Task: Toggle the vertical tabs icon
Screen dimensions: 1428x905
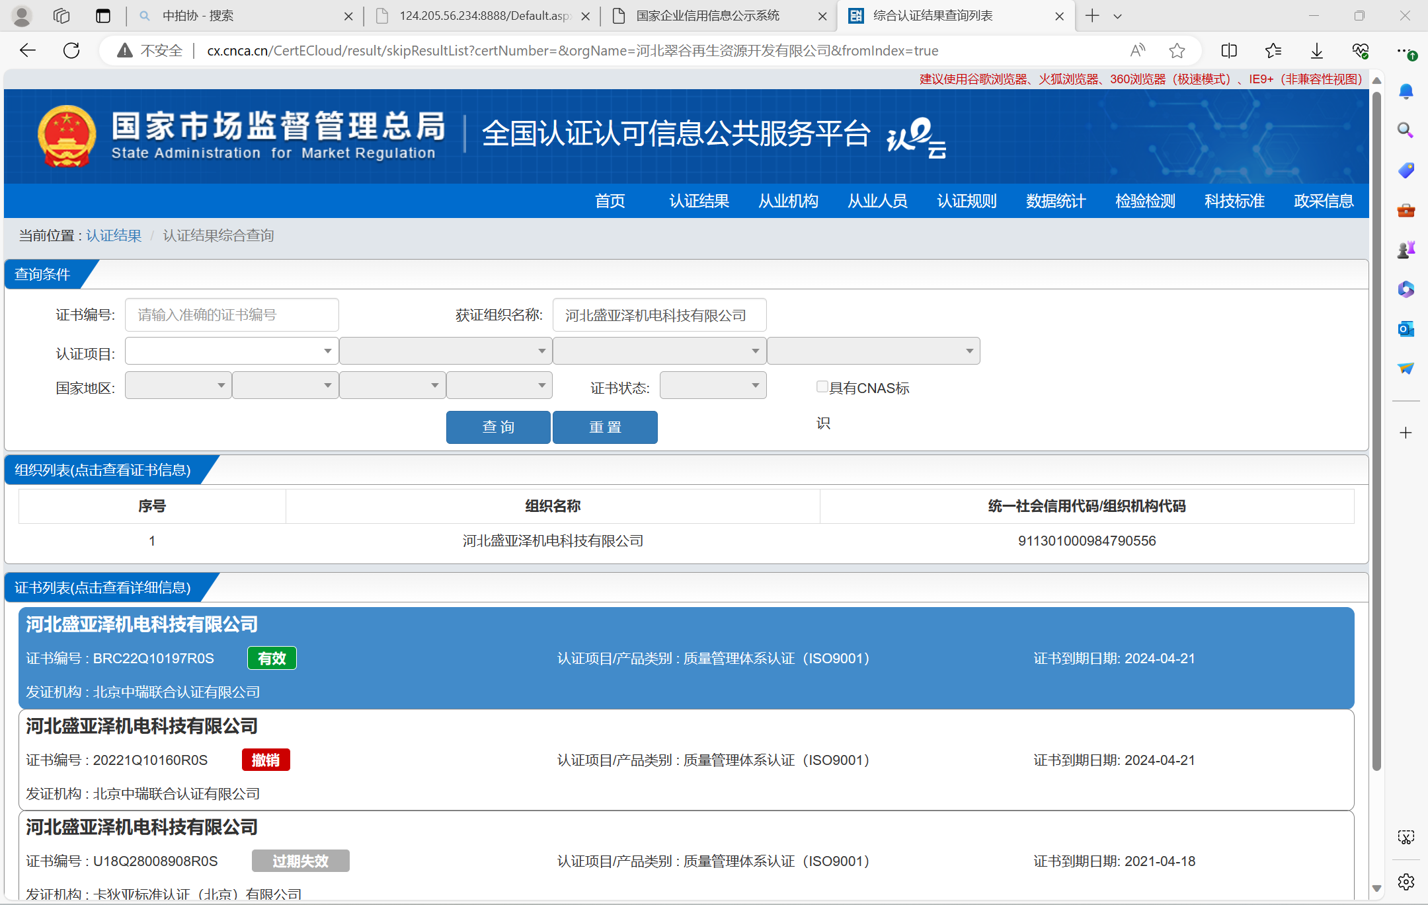Action: click(103, 16)
